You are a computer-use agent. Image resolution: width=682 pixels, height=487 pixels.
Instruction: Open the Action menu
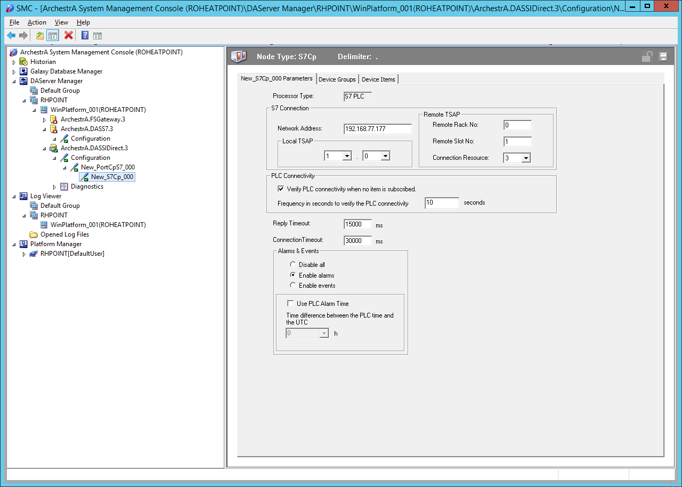[x=37, y=22]
